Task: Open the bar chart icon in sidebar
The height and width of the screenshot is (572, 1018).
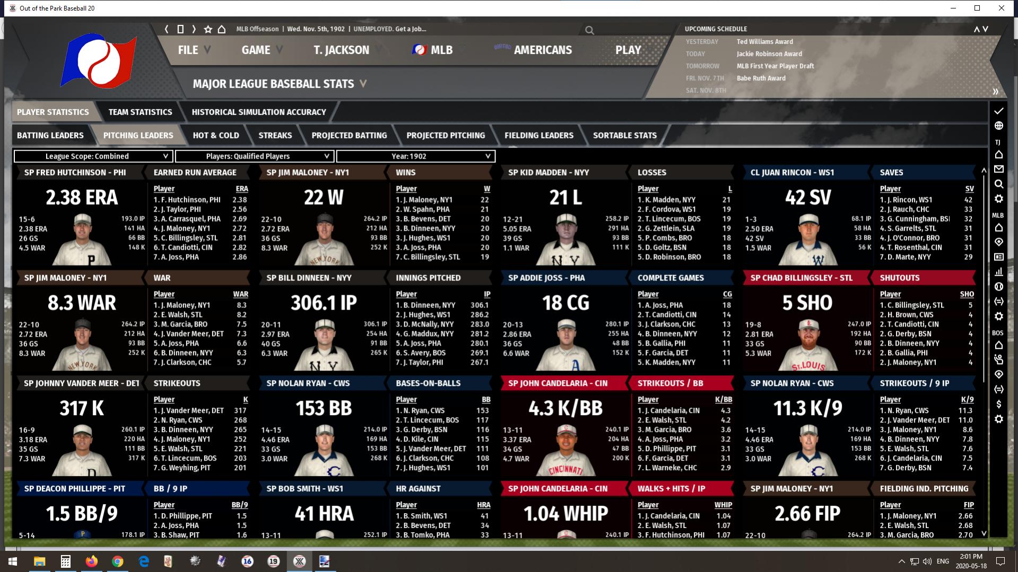Action: (998, 272)
